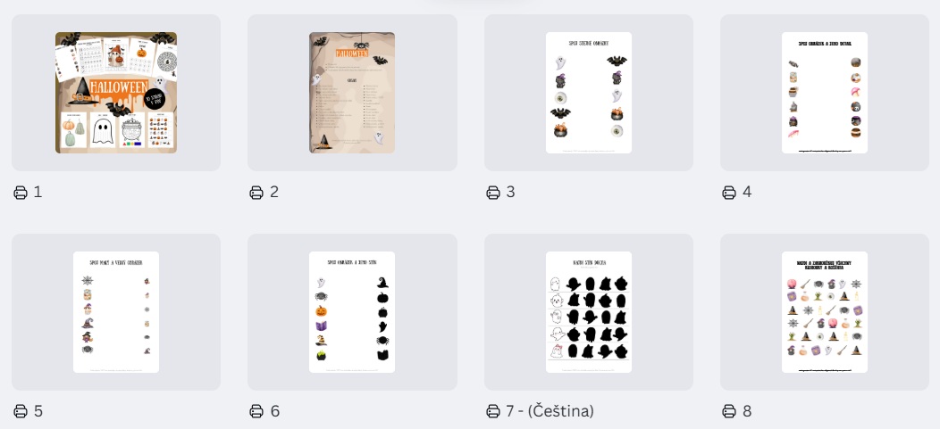Click the printer icon beside page 4
This screenshot has height=429, width=940.
pos(728,192)
